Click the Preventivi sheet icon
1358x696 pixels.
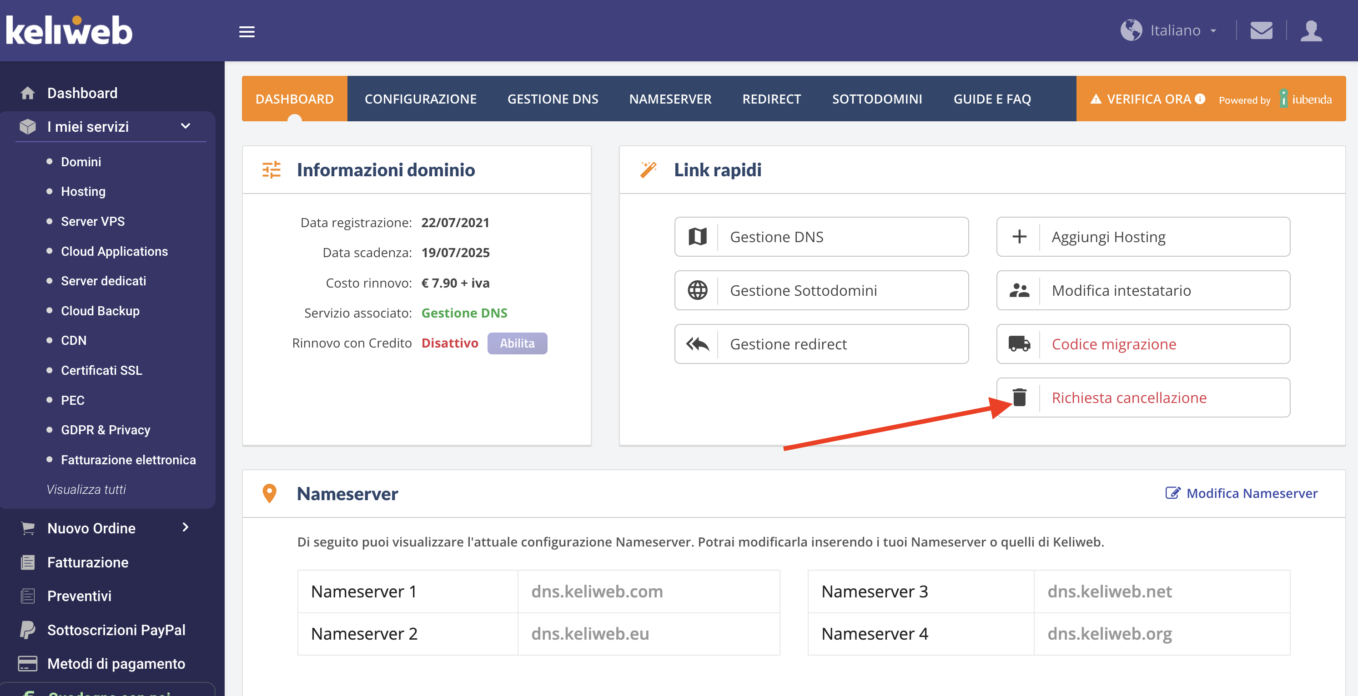click(x=27, y=596)
